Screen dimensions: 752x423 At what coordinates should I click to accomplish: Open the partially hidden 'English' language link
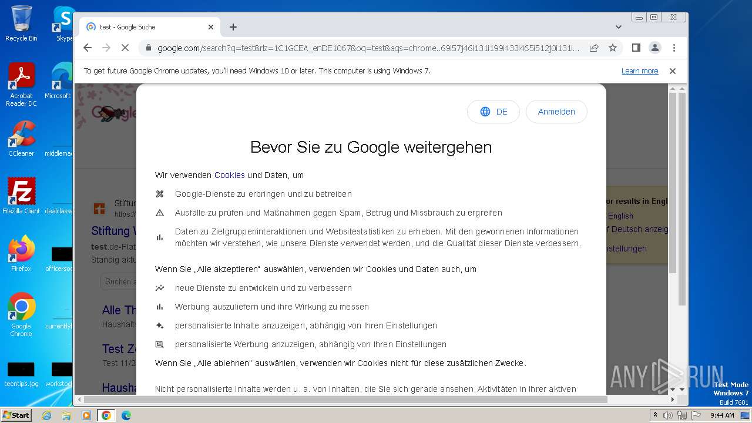(x=620, y=216)
